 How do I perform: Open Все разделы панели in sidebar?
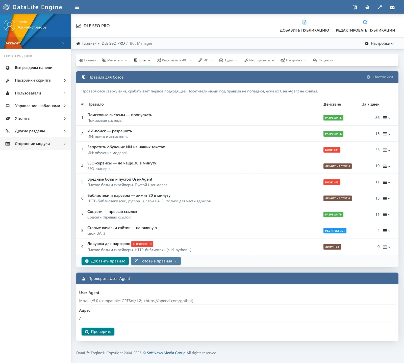point(35,68)
